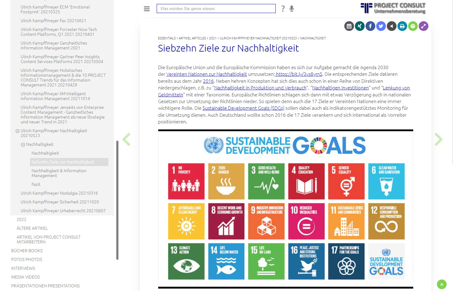The image size is (453, 291).
Task: Activate the microphone voice search icon
Action: [x=291, y=8]
